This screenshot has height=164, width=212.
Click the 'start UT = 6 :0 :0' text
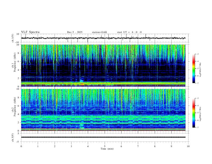129,32
